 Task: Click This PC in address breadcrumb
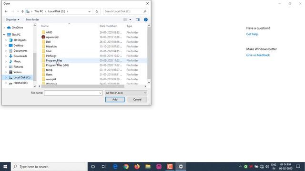pyautogui.click(x=39, y=11)
